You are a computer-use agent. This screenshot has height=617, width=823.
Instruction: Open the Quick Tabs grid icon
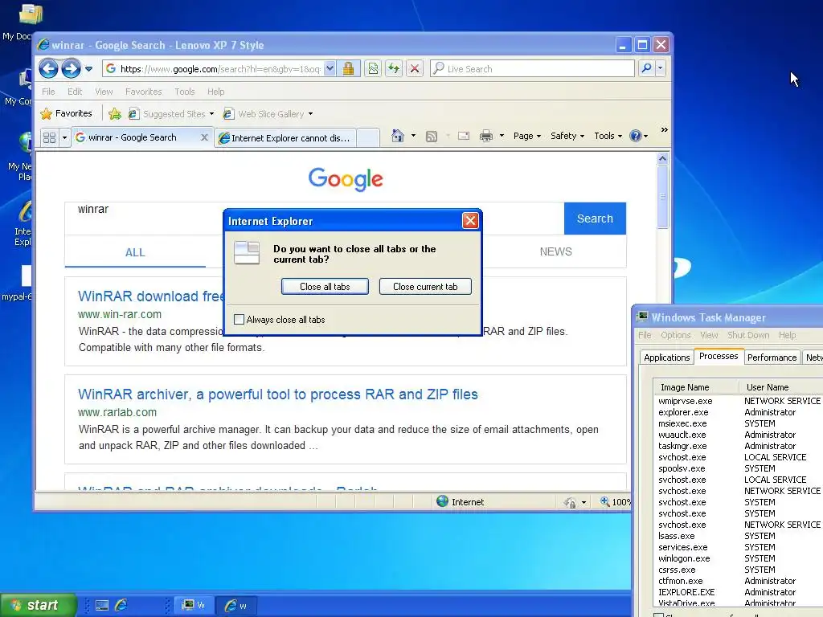pyautogui.click(x=49, y=137)
